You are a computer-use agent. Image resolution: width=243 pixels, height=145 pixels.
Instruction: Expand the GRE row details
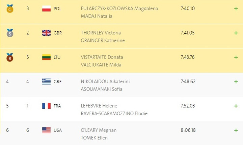(x=236, y=81)
